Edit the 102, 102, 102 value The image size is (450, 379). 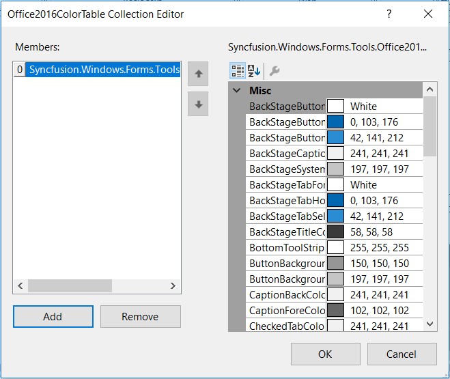(x=380, y=310)
